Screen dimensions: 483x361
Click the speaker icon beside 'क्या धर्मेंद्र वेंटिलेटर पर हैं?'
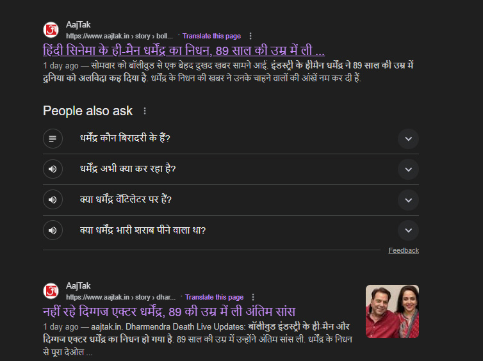tap(53, 200)
